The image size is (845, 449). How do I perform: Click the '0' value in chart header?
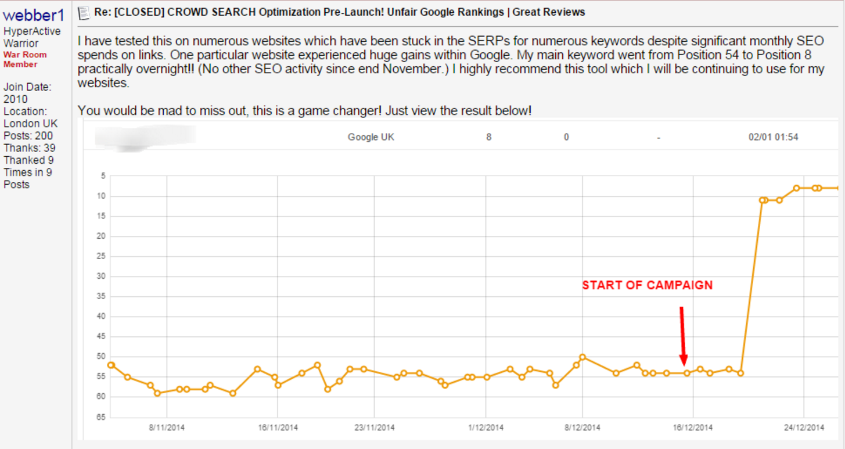click(x=566, y=137)
